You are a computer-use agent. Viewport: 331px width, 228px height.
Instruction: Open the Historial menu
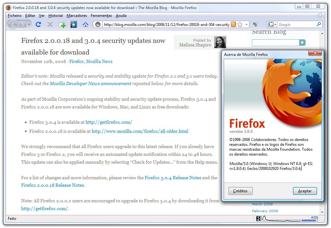56,16
